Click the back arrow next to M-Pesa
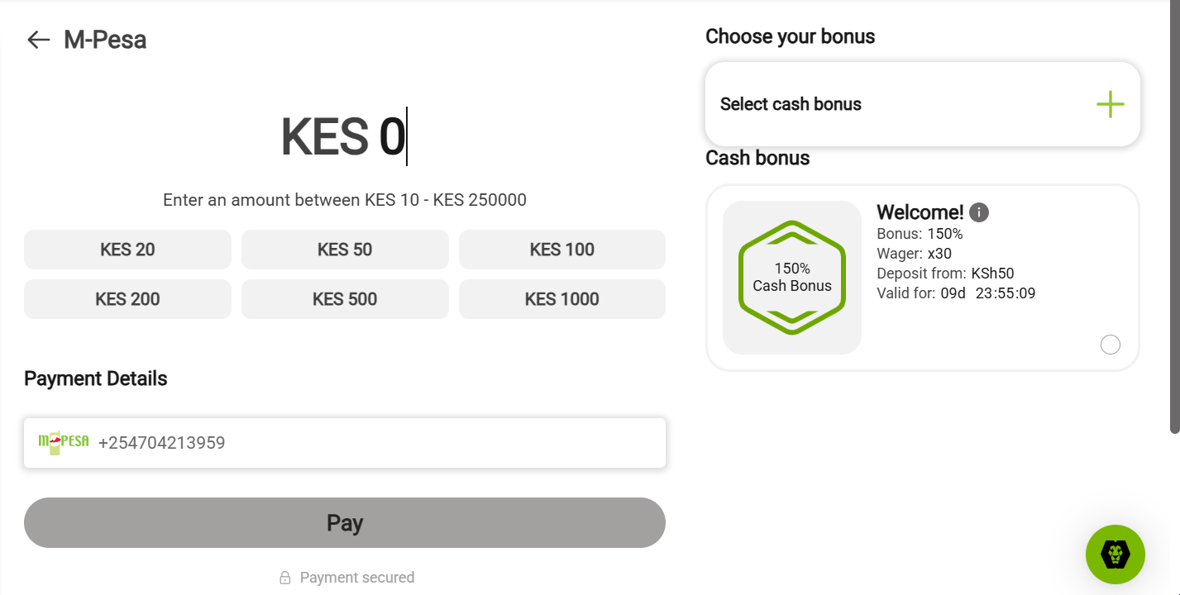The image size is (1180, 595). coord(38,39)
